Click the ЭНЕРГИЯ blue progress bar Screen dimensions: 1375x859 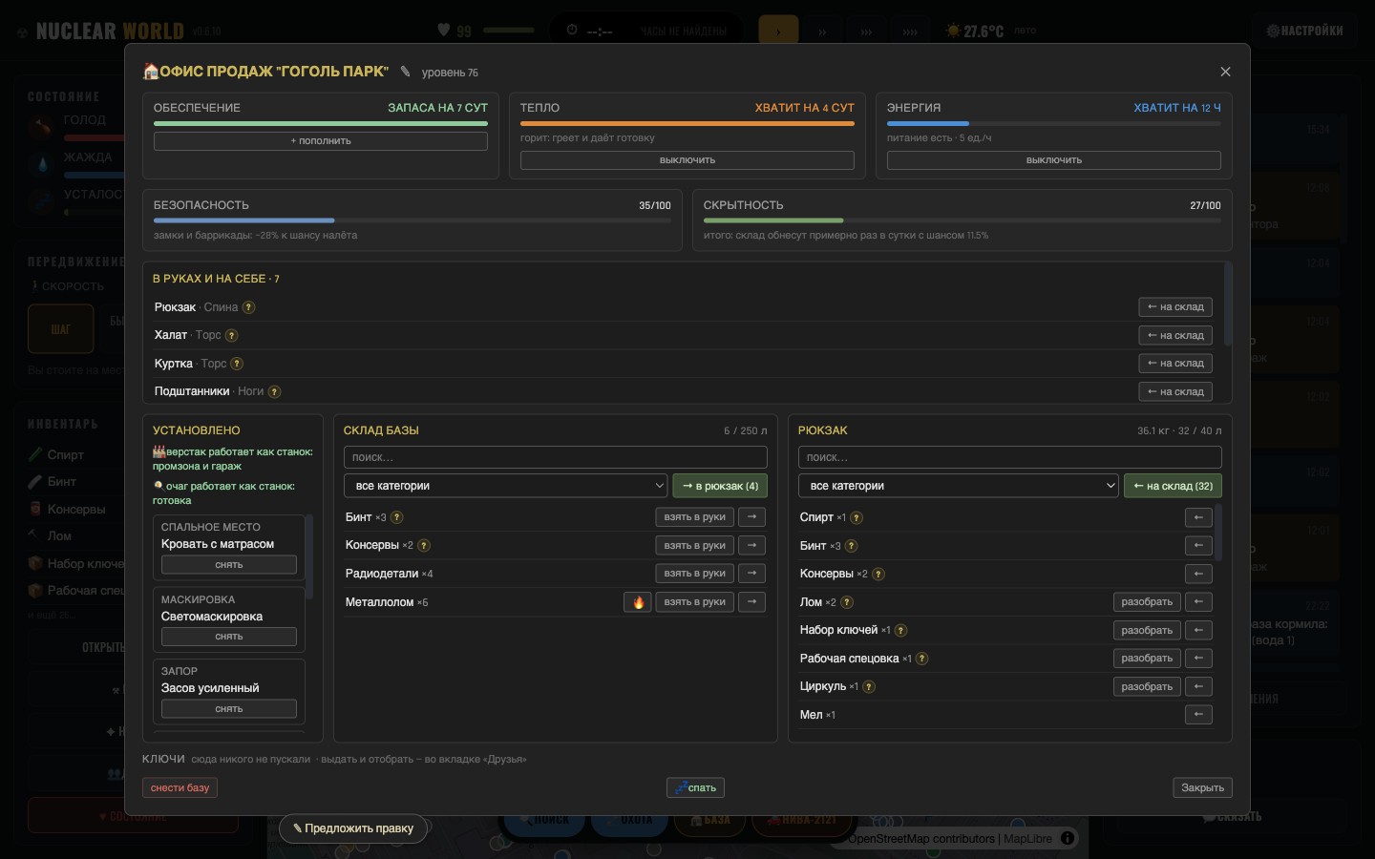pyautogui.click(x=1054, y=124)
